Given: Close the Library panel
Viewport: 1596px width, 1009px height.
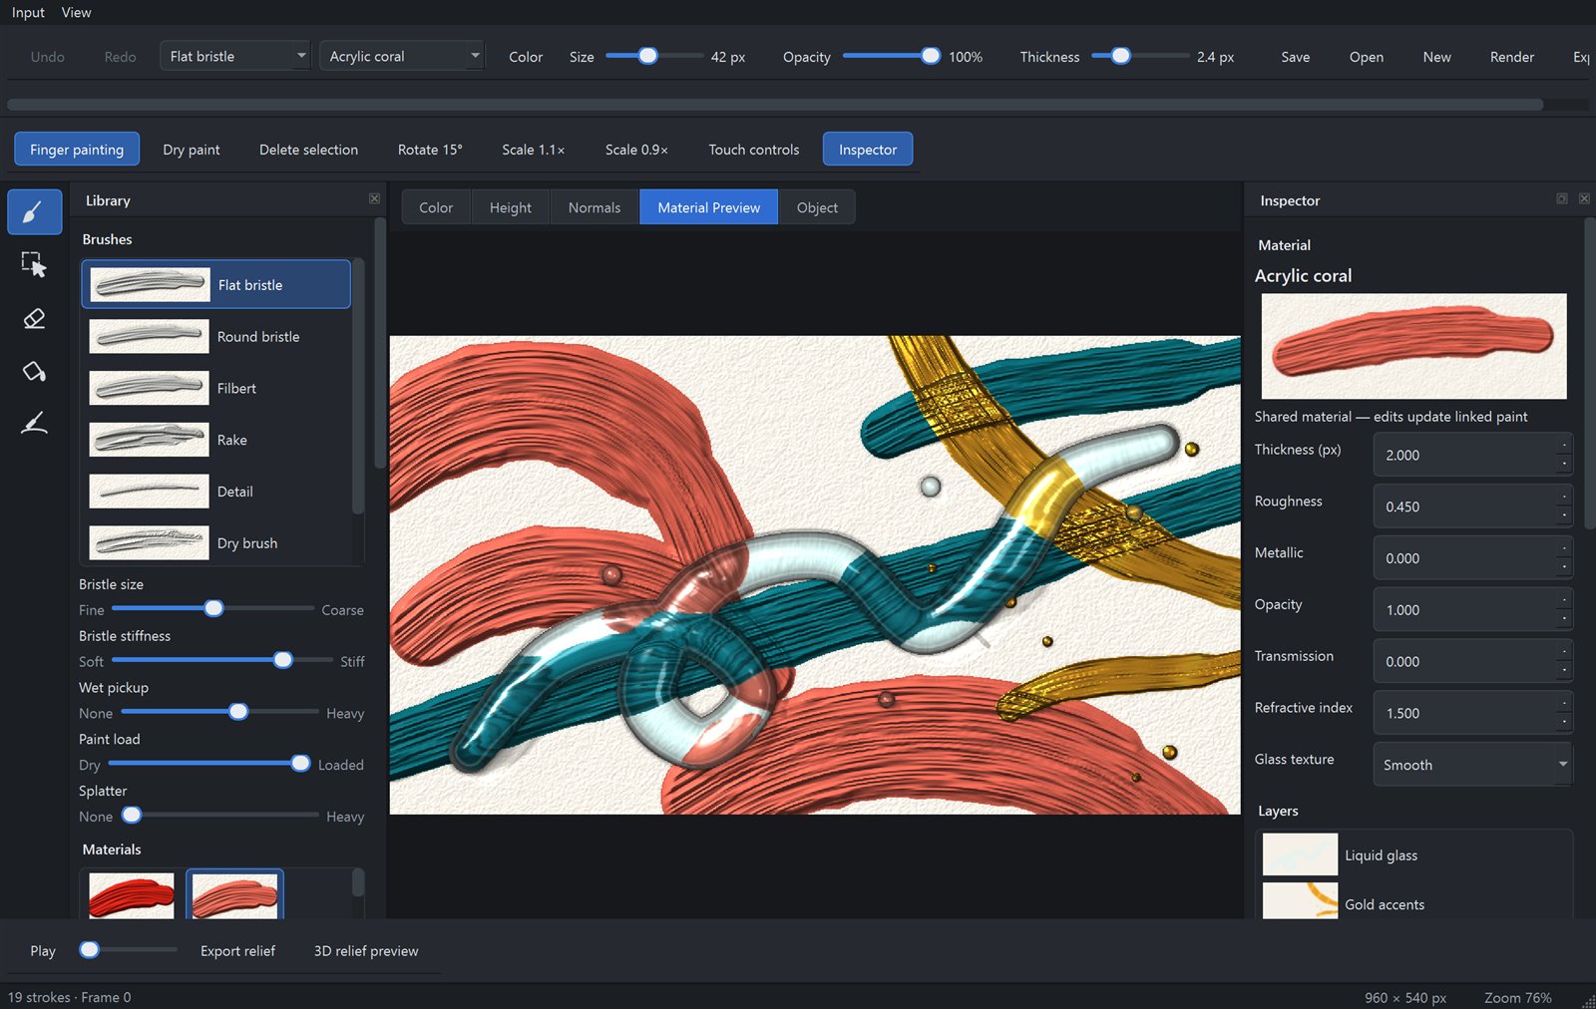Looking at the screenshot, I should click(374, 199).
